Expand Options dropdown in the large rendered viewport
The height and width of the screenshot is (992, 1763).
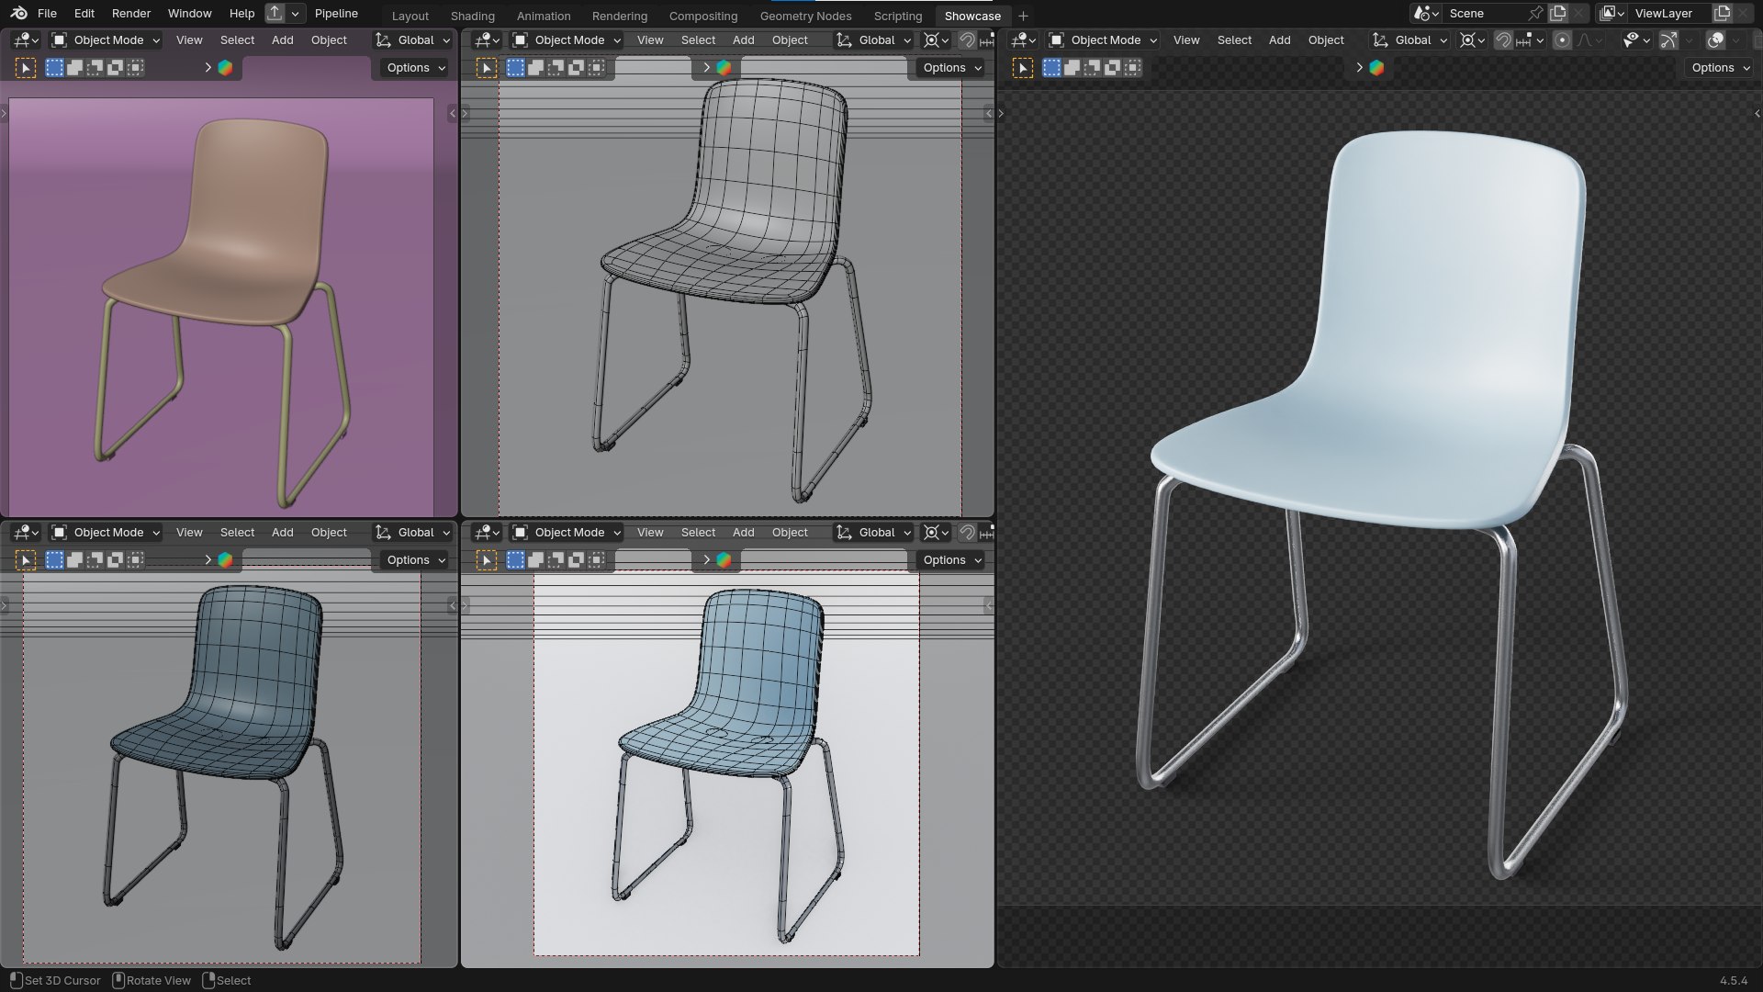click(1721, 67)
